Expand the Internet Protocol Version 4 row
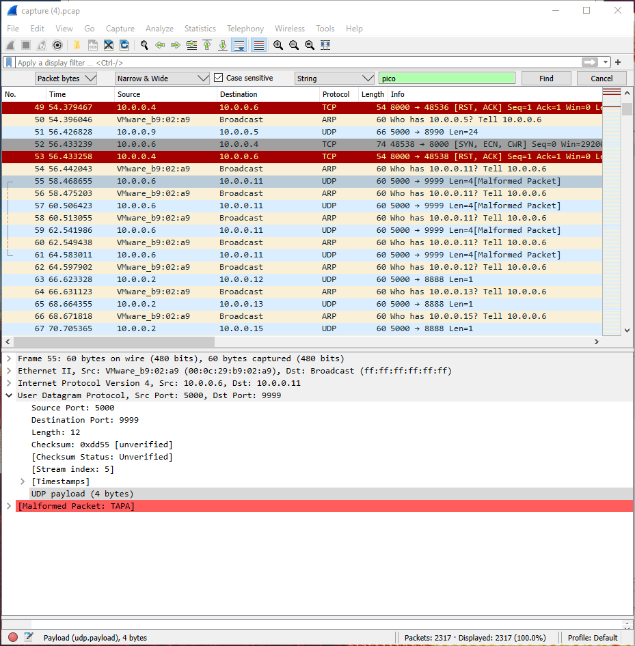The height and width of the screenshot is (646, 635). pyautogui.click(x=9, y=383)
